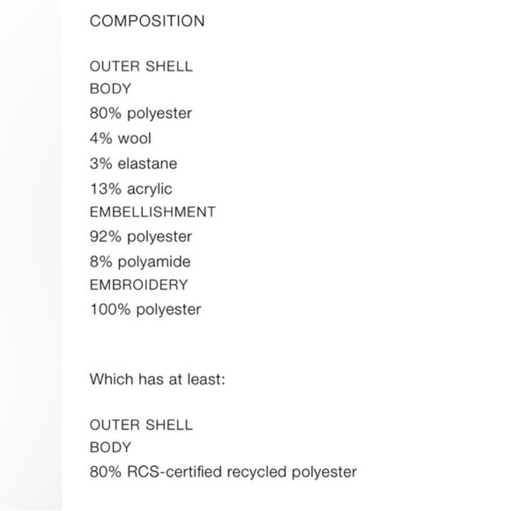This screenshot has height=511, width=511.
Task: Select the 3% elastane line
Action: pos(133,163)
